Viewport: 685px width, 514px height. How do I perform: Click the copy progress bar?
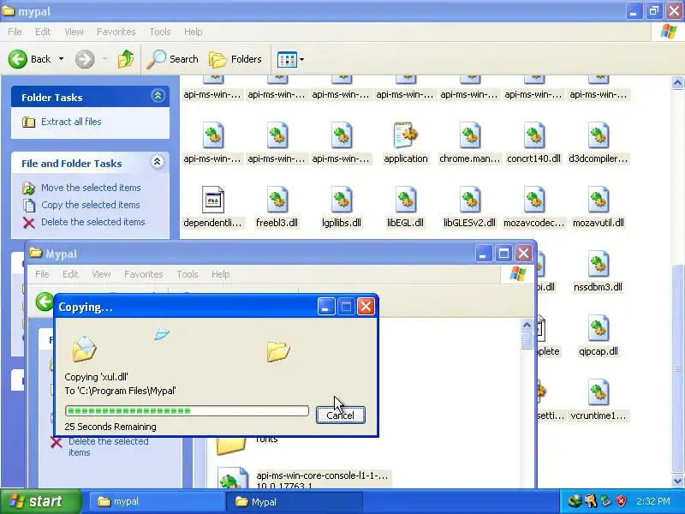[x=187, y=411]
